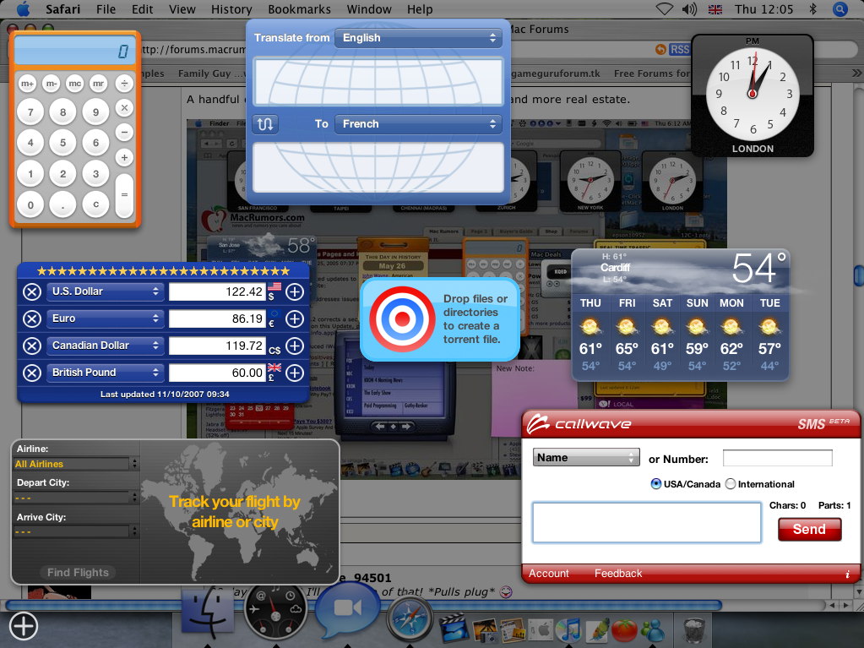
Task: Click the Callwave 'or Number' field
Action: click(x=778, y=459)
